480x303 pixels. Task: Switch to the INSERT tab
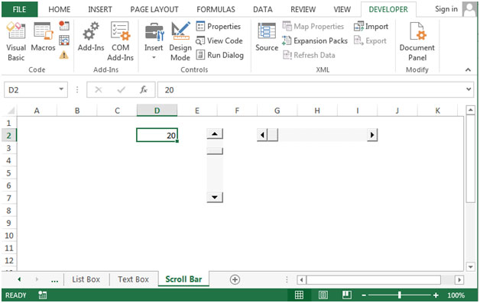pyautogui.click(x=100, y=9)
